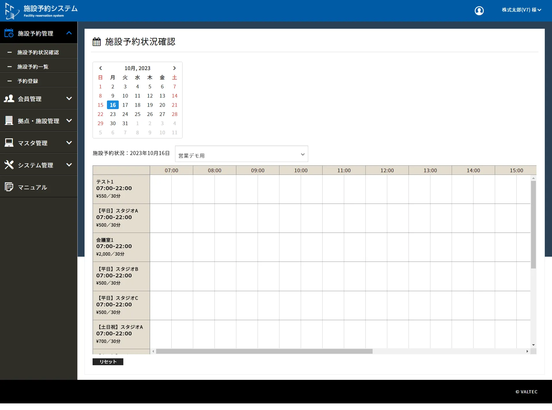
Task: Click the 【平日】スタジオB facility label
Action: [x=117, y=269]
